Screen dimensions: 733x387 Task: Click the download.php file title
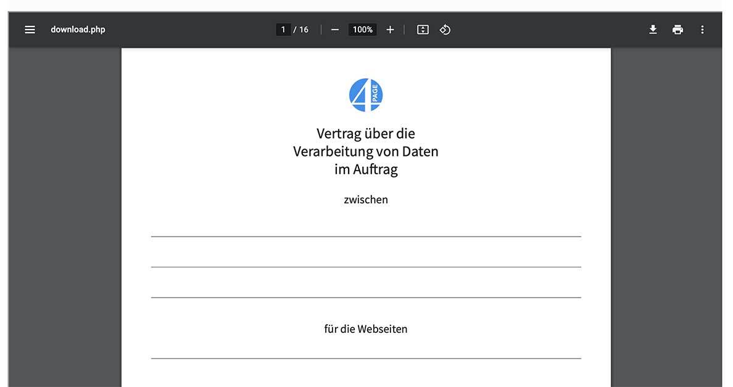click(78, 30)
